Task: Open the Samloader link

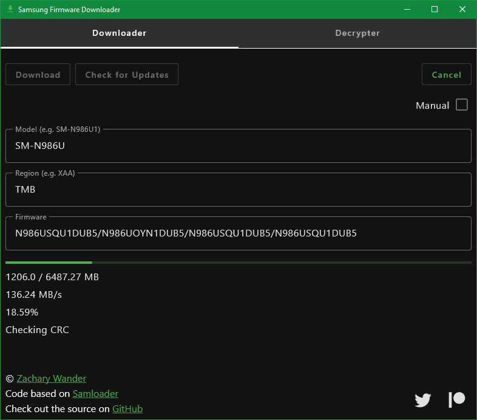Action: (95, 393)
